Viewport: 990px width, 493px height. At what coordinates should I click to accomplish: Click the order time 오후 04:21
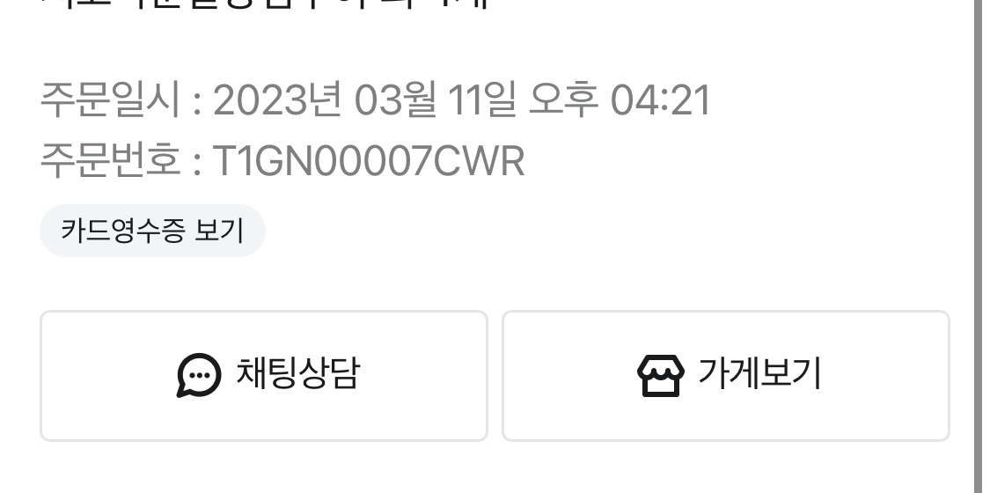click(620, 99)
